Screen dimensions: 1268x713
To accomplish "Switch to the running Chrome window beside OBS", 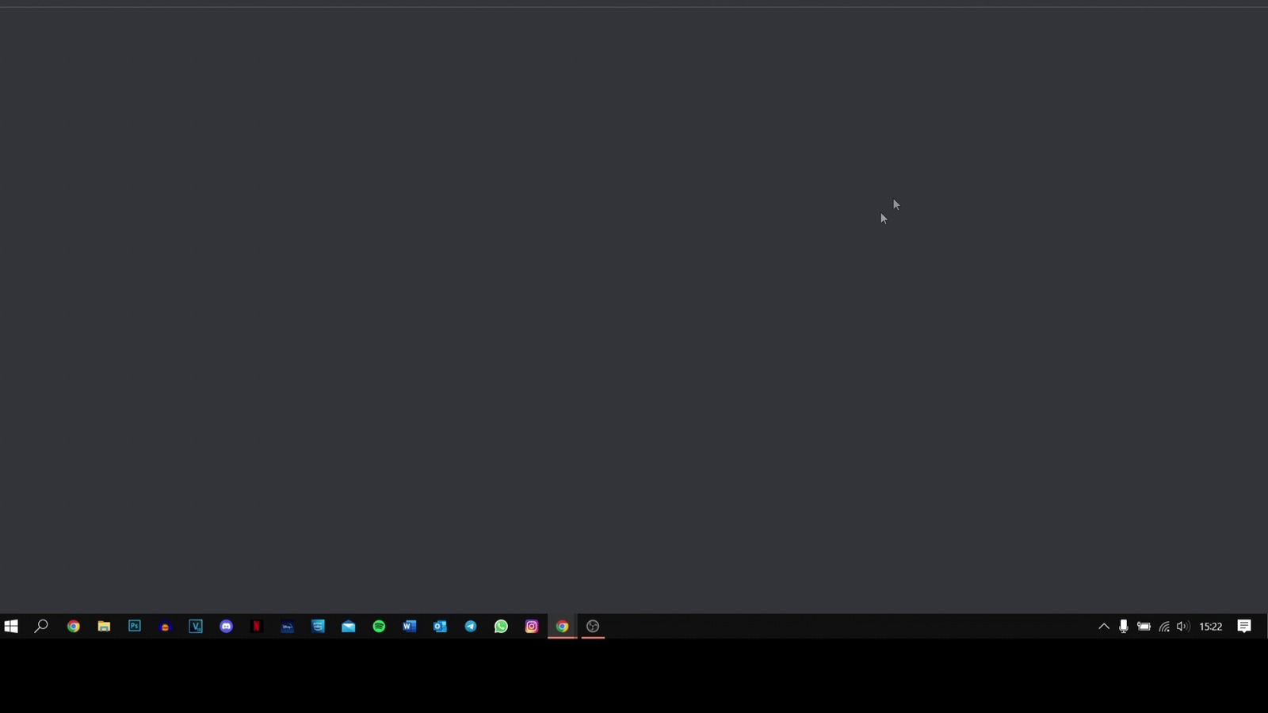I will 562,626.
